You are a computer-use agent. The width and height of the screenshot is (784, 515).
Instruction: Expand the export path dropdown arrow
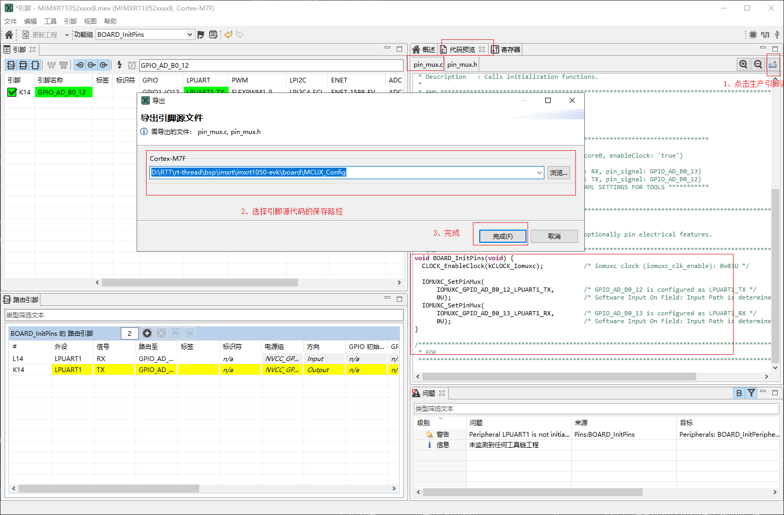coord(539,172)
